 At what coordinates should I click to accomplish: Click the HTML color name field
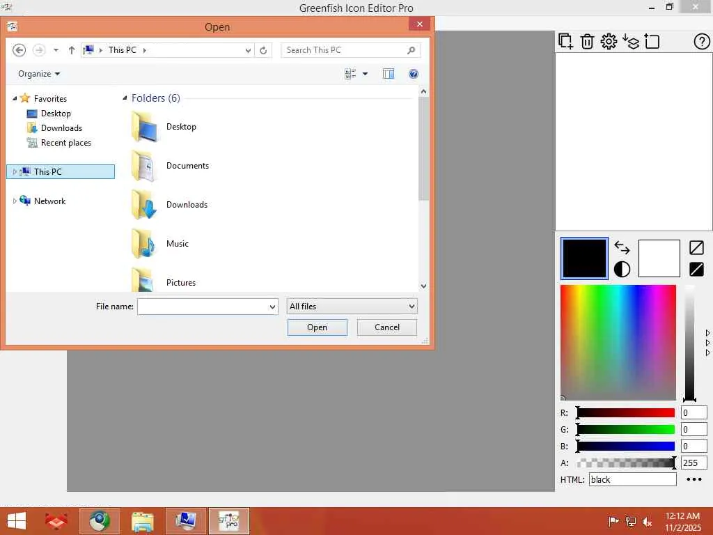tap(632, 479)
